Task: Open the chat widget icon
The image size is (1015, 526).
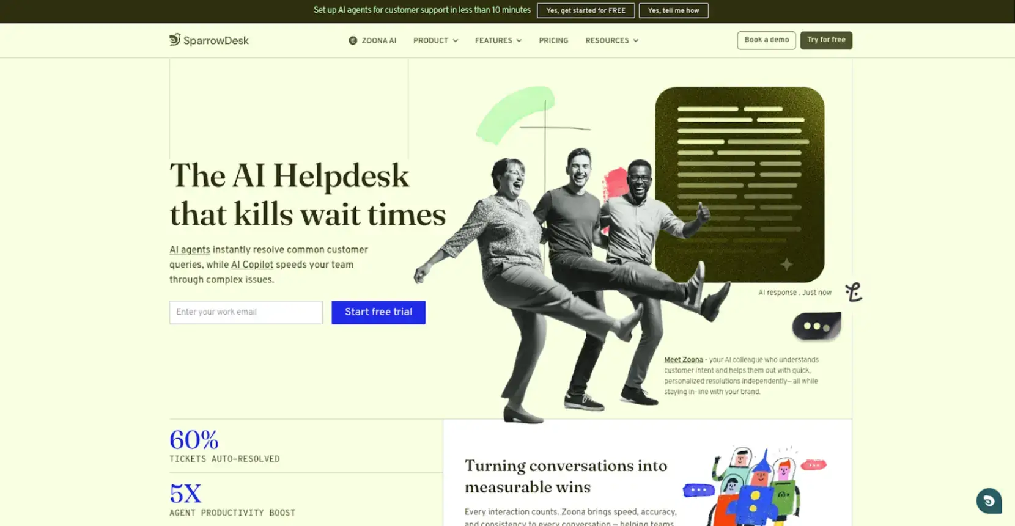Action: pos(988,501)
